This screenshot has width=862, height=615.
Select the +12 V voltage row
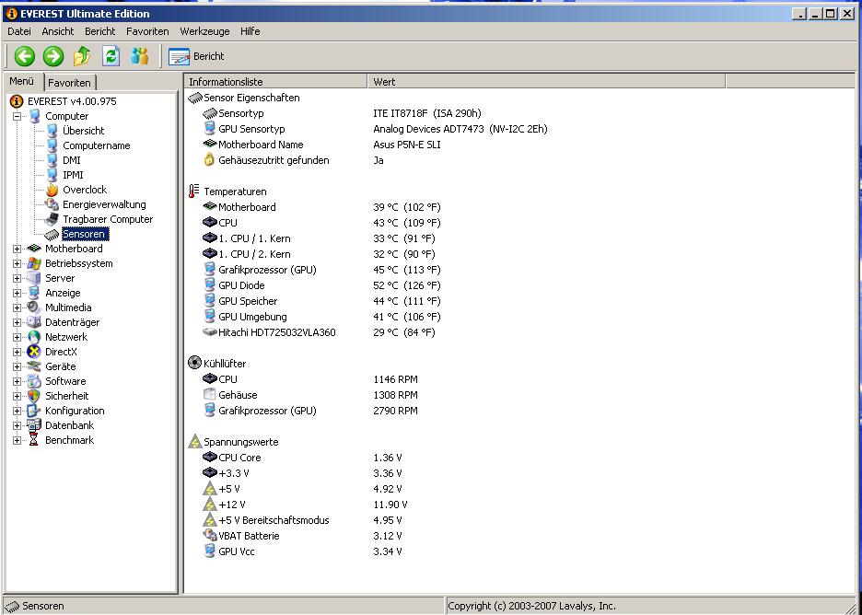click(305, 505)
